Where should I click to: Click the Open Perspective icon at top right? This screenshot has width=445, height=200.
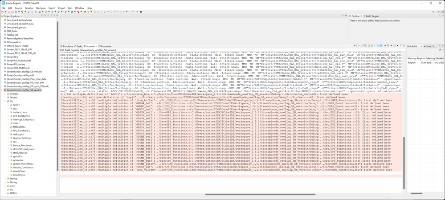[438, 12]
